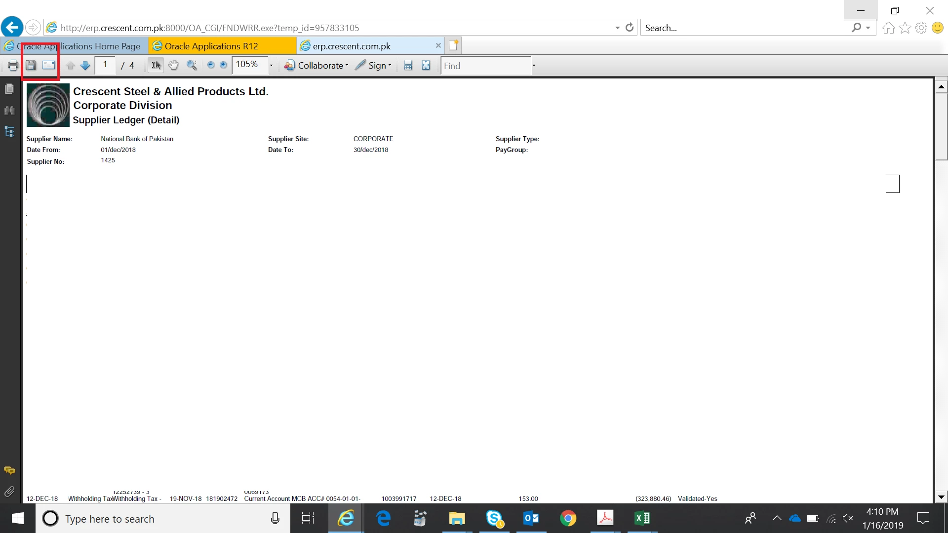948x533 pixels.
Task: Click the zoom out minus button
Action: click(211, 65)
